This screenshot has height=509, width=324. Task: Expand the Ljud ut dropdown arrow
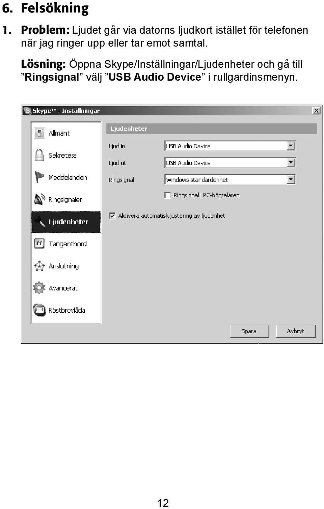point(291,163)
